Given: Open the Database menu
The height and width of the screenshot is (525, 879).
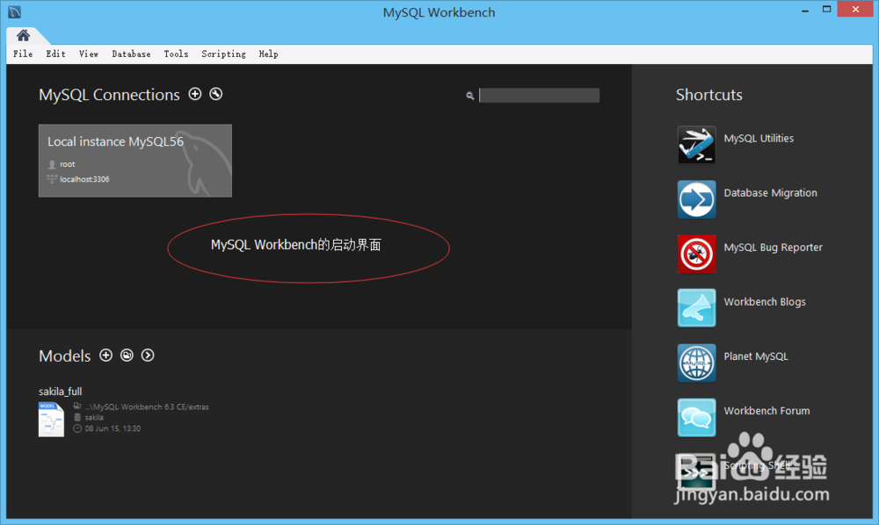Looking at the screenshot, I should click(131, 54).
